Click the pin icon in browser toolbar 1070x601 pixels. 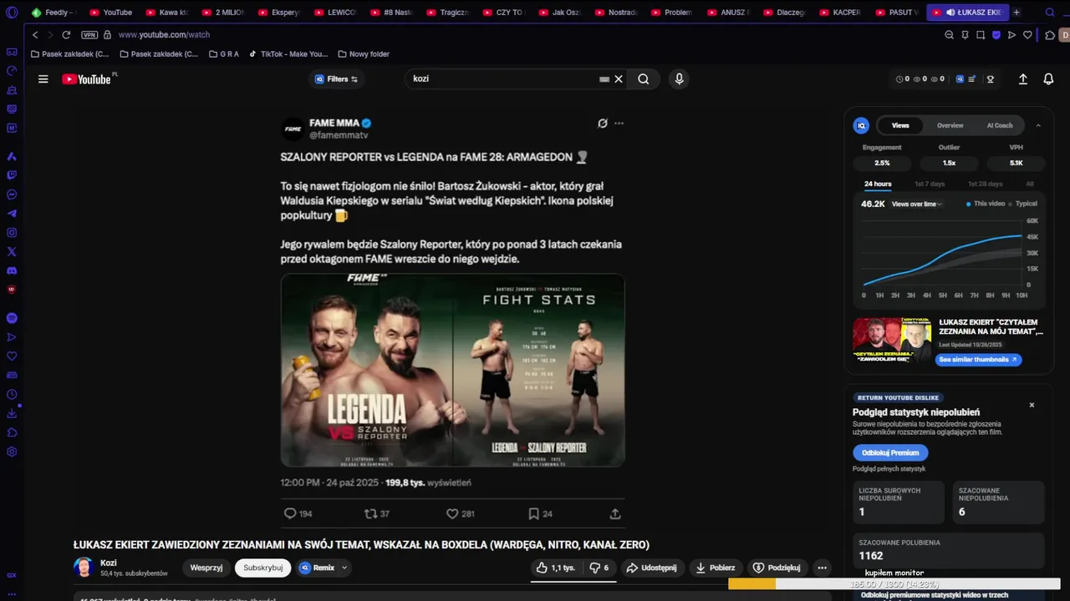click(x=965, y=35)
